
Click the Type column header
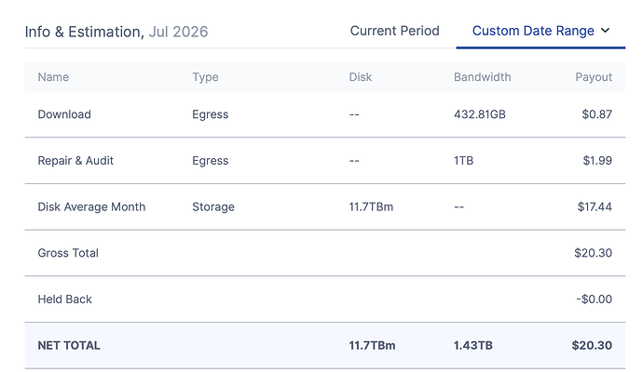coord(205,77)
